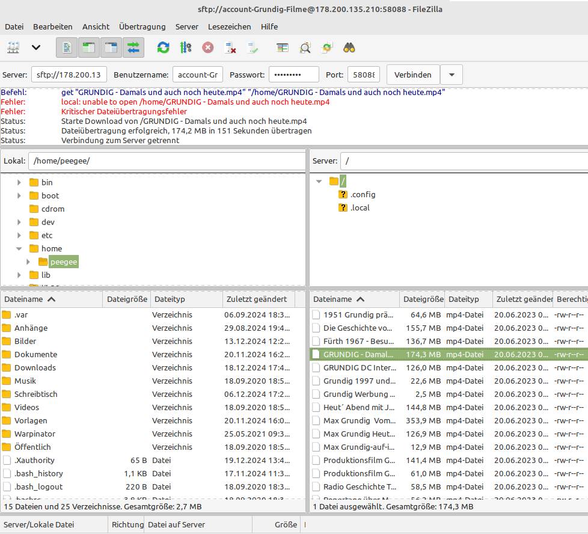
Task: Toggle the local directory tree view
Action: click(90, 48)
